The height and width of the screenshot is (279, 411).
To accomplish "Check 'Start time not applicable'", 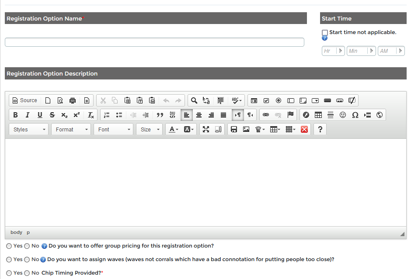I will pos(325,33).
